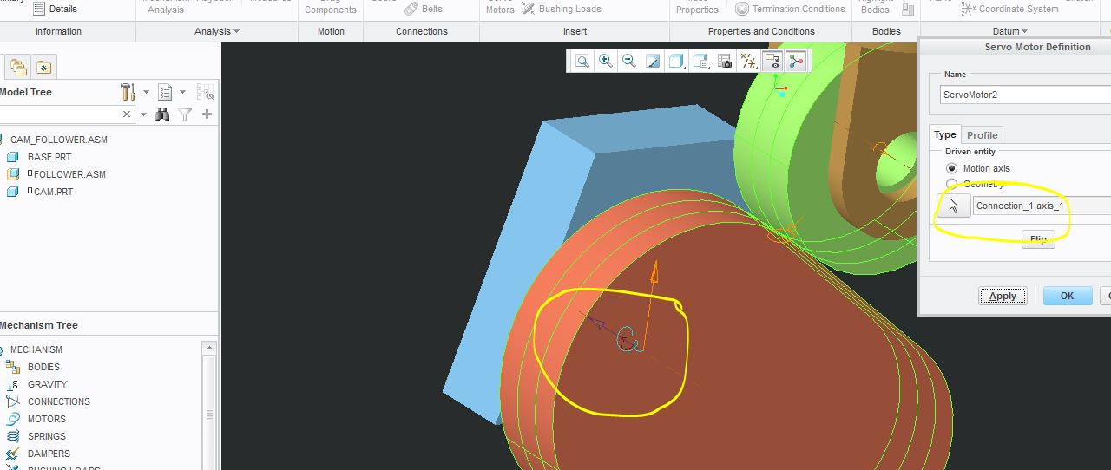Switch to the Profile tab

[982, 135]
